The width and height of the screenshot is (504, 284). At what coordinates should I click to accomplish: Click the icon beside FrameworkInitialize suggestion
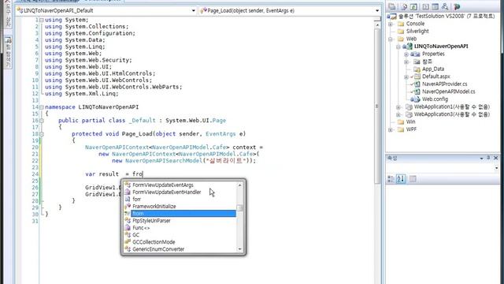(x=128, y=207)
